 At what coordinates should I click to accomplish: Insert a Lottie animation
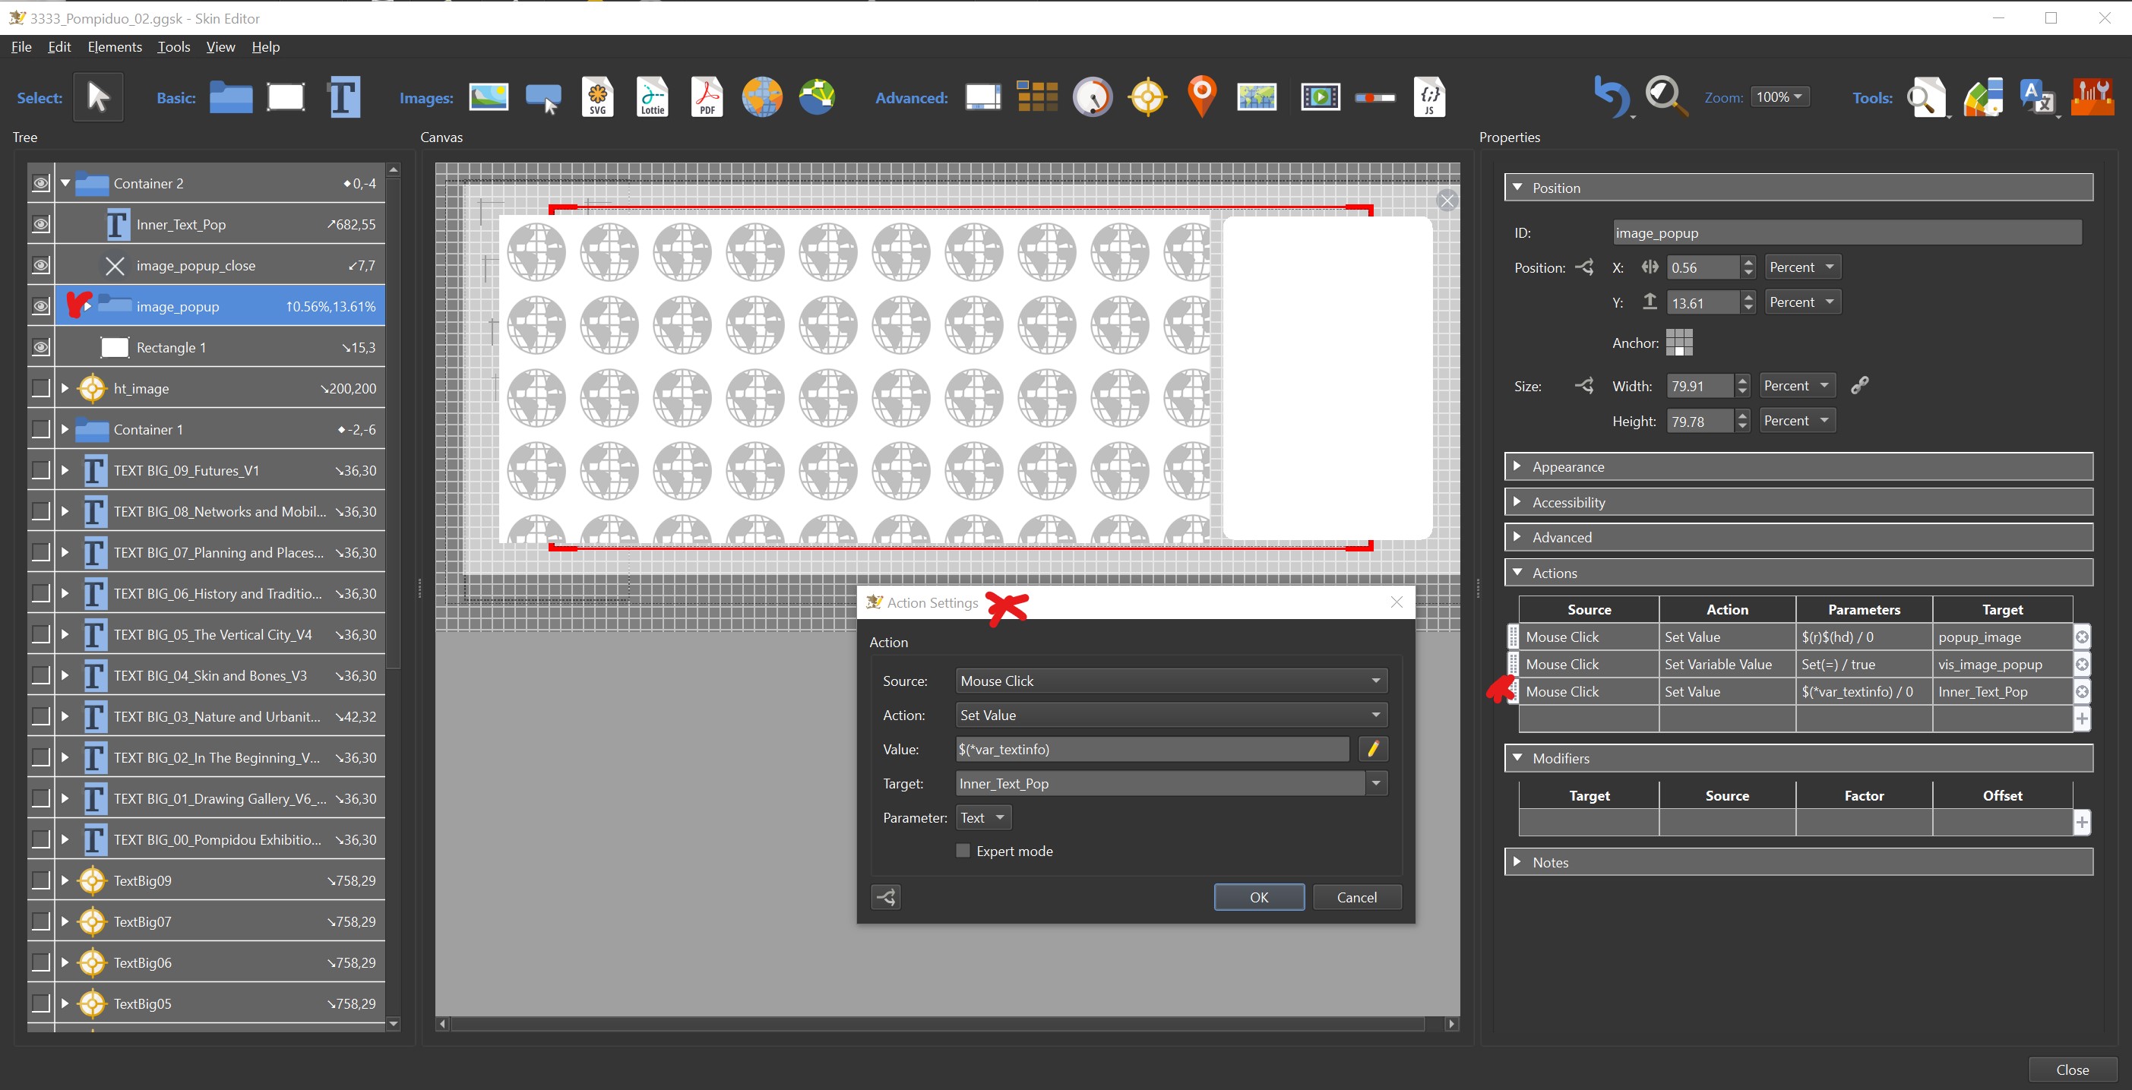(652, 96)
